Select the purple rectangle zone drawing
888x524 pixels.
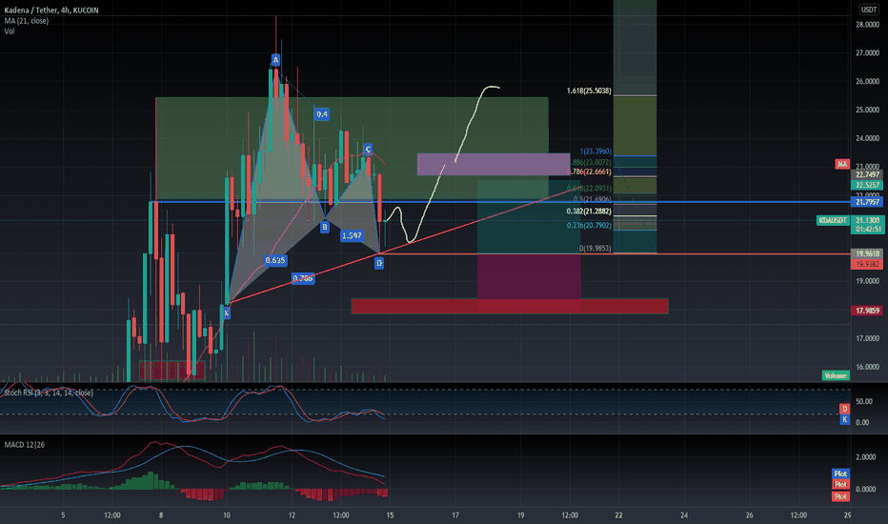[x=494, y=164]
